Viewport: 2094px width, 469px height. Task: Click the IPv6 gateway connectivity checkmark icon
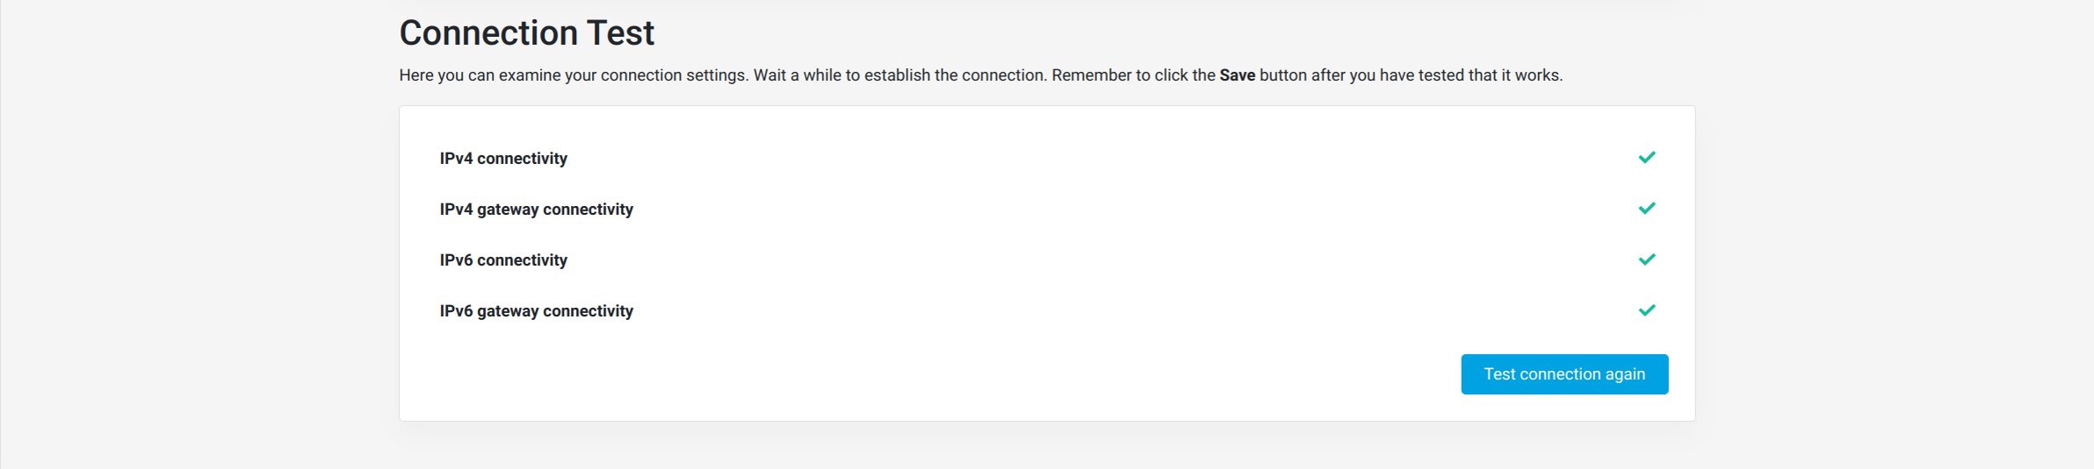coord(1647,310)
